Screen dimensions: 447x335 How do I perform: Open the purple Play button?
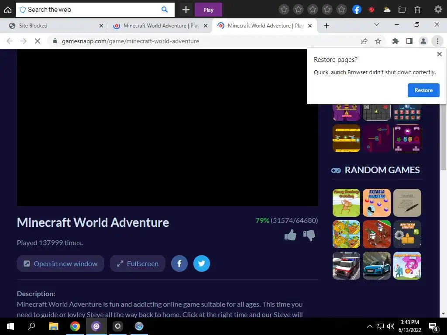tap(208, 10)
